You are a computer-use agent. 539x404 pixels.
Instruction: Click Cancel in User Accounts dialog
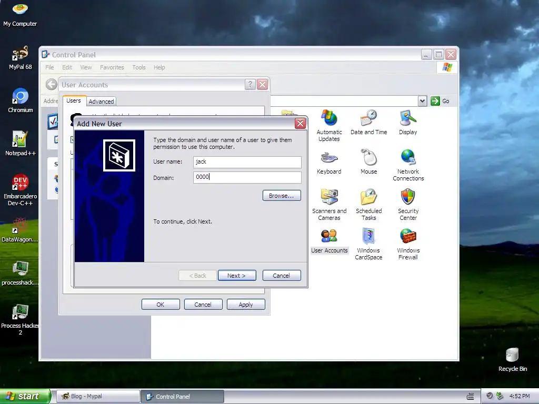(203, 305)
